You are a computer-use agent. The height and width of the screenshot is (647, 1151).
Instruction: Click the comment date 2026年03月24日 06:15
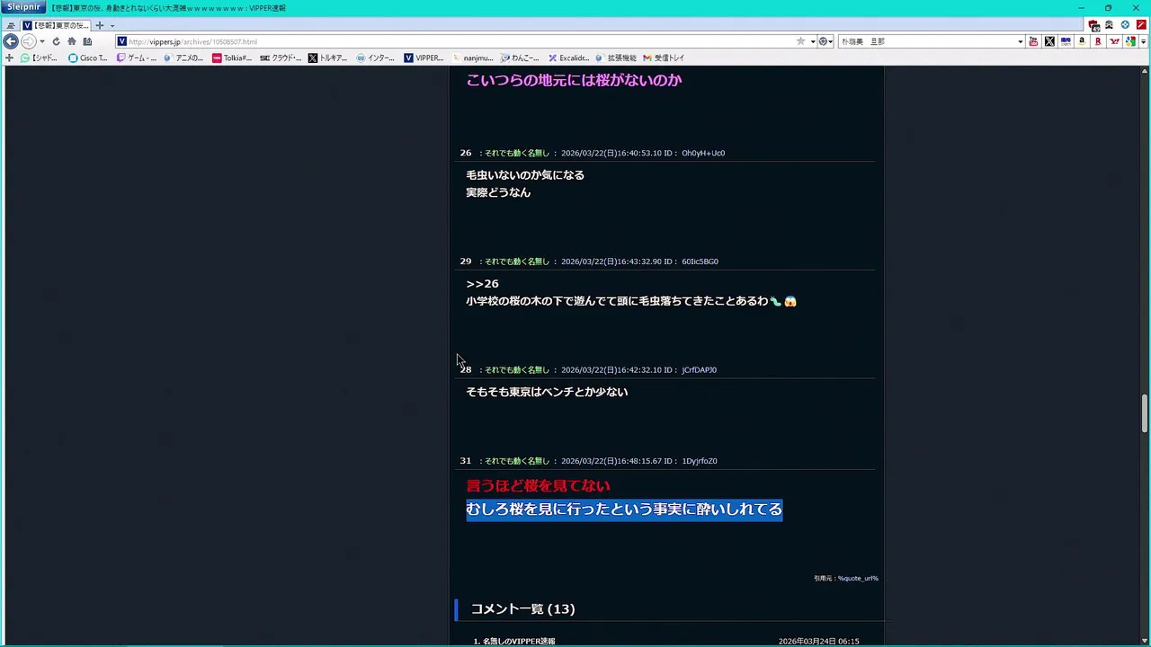tap(818, 642)
